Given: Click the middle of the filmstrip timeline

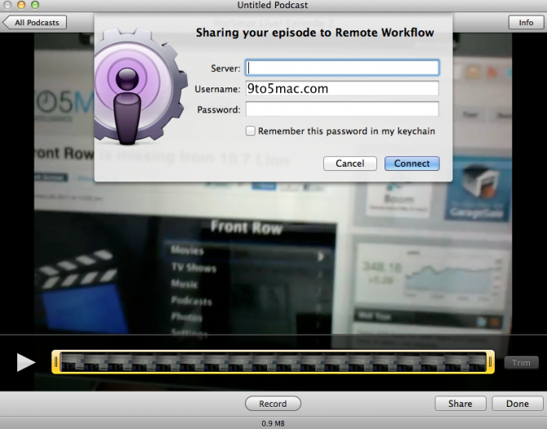Looking at the screenshot, I should pyautogui.click(x=273, y=362).
